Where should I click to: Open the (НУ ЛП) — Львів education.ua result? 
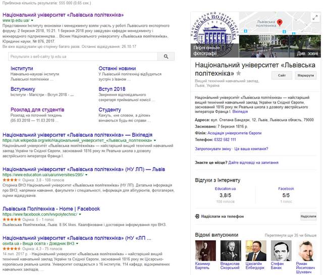84,169
